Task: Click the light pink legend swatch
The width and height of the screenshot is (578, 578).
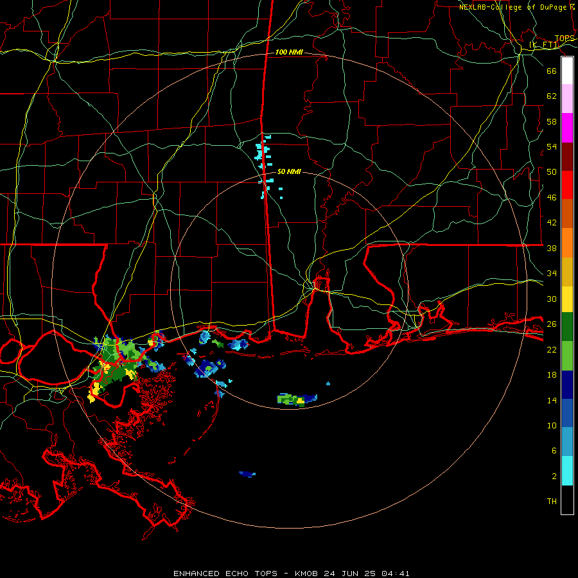Action: point(567,99)
